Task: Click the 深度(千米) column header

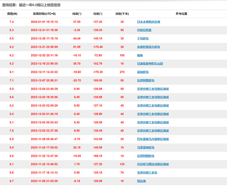Action: point(122,14)
